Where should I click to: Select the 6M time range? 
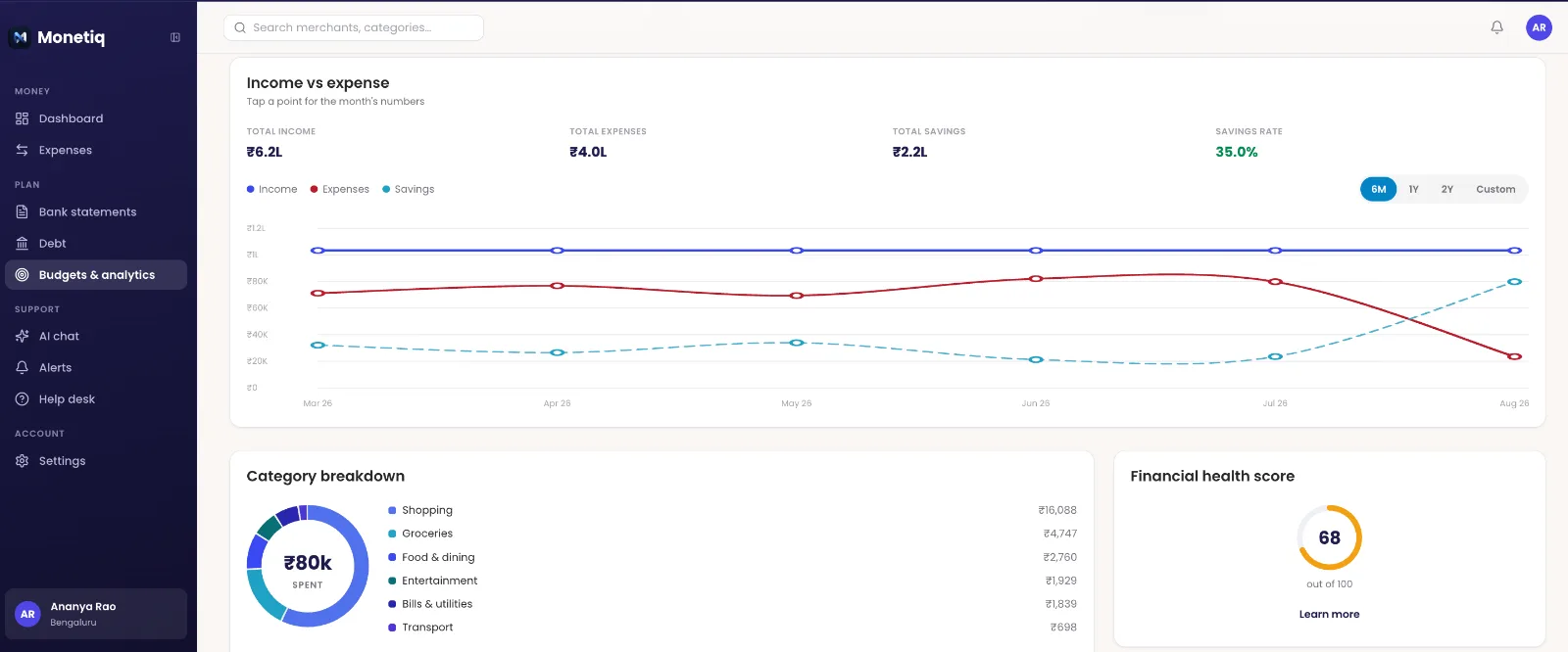pos(1378,189)
